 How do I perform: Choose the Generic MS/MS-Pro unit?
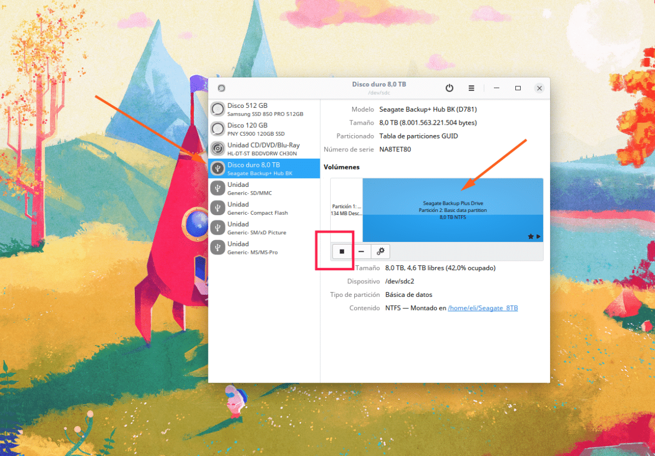click(x=264, y=247)
